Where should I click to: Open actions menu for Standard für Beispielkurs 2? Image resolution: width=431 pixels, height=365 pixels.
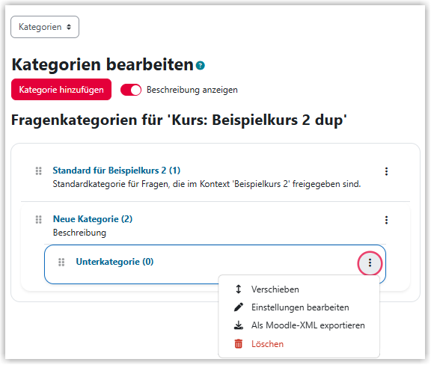tap(386, 171)
